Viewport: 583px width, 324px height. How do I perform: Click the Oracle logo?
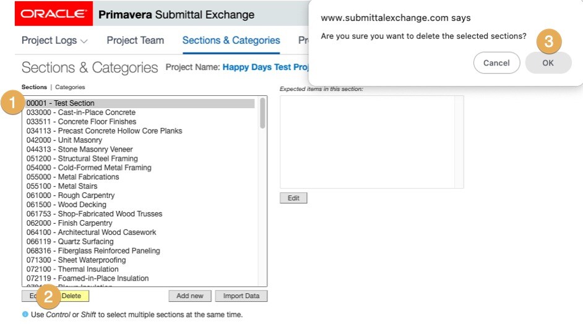pyautogui.click(x=54, y=14)
